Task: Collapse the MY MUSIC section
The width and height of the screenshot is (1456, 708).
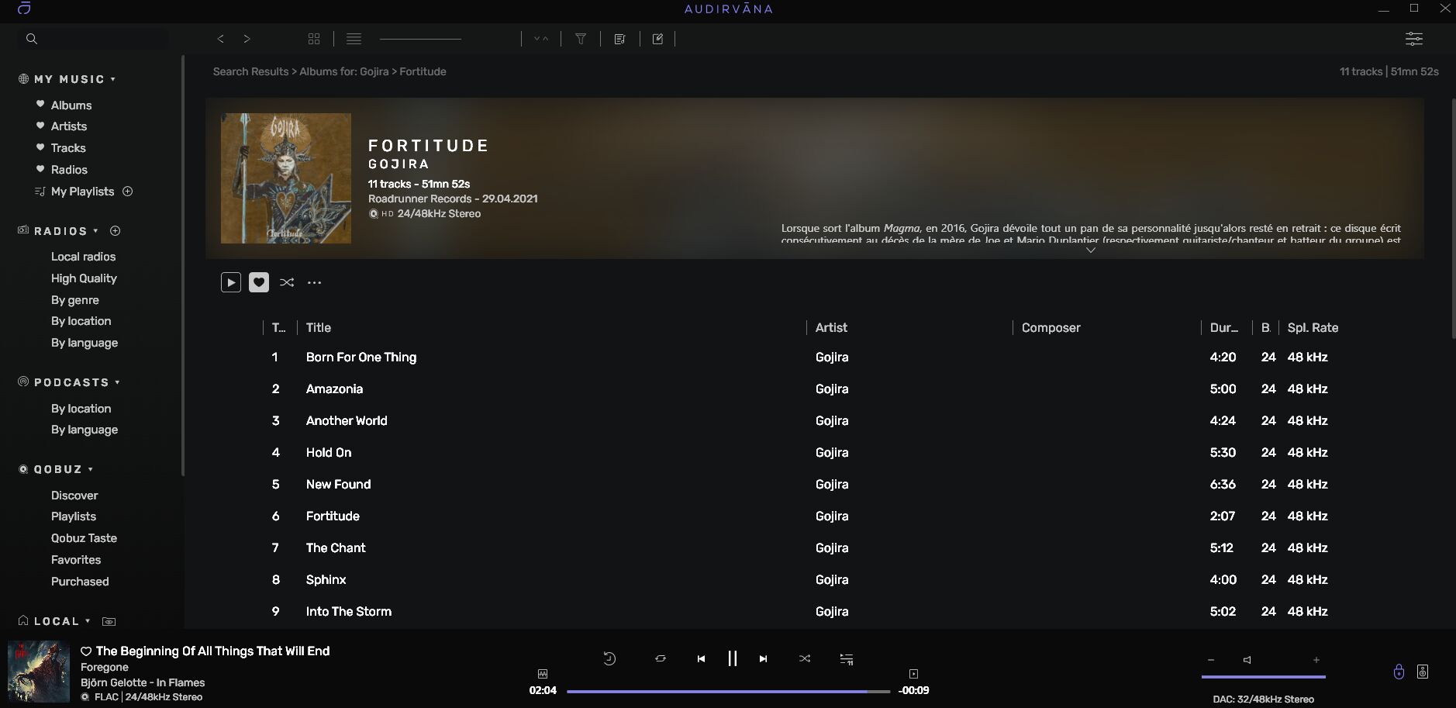Action: click(x=113, y=79)
